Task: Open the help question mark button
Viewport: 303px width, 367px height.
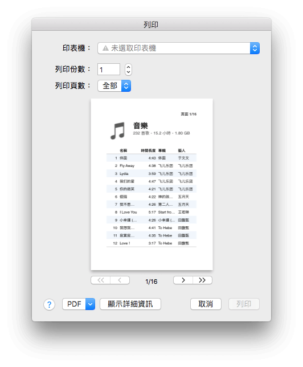Action: pyautogui.click(x=49, y=304)
